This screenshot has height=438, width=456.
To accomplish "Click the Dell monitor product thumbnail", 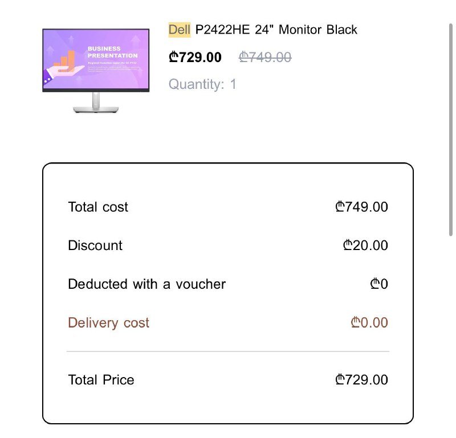I will (95, 69).
